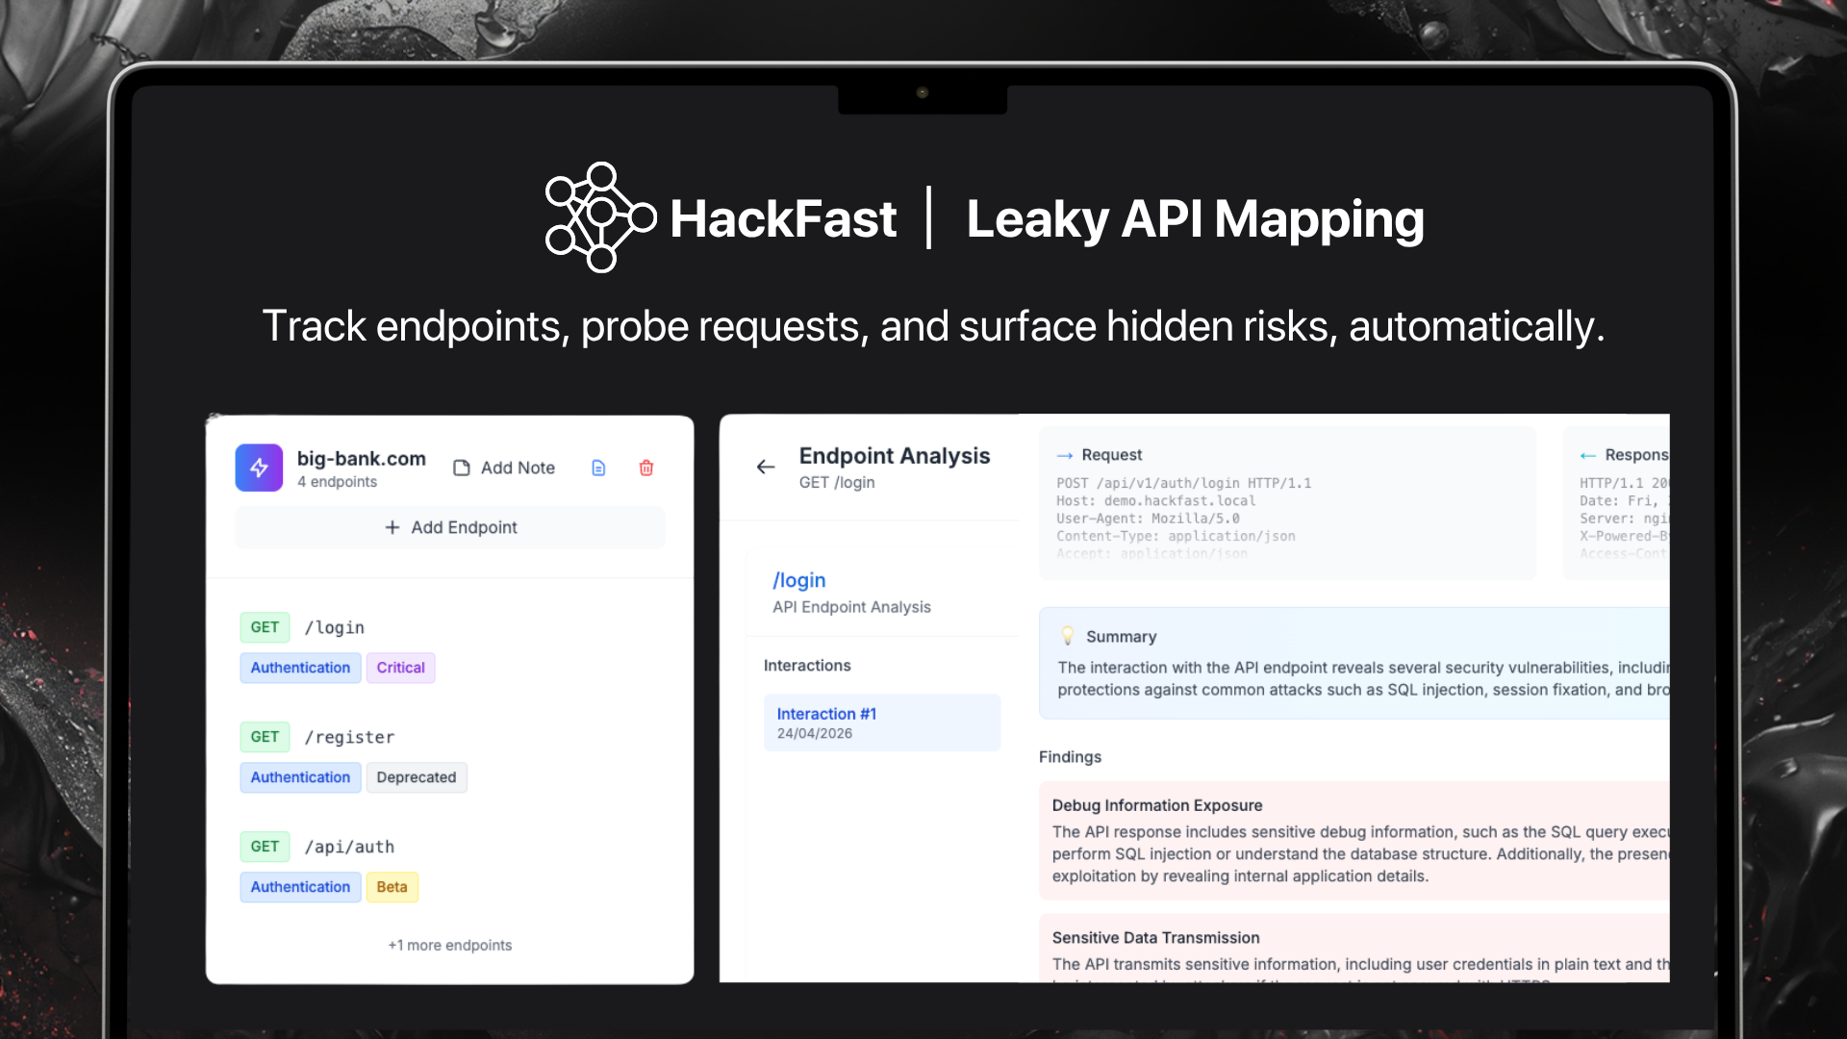1847x1039 pixels.
Task: Open the blue document report icon
Action: [x=598, y=468]
